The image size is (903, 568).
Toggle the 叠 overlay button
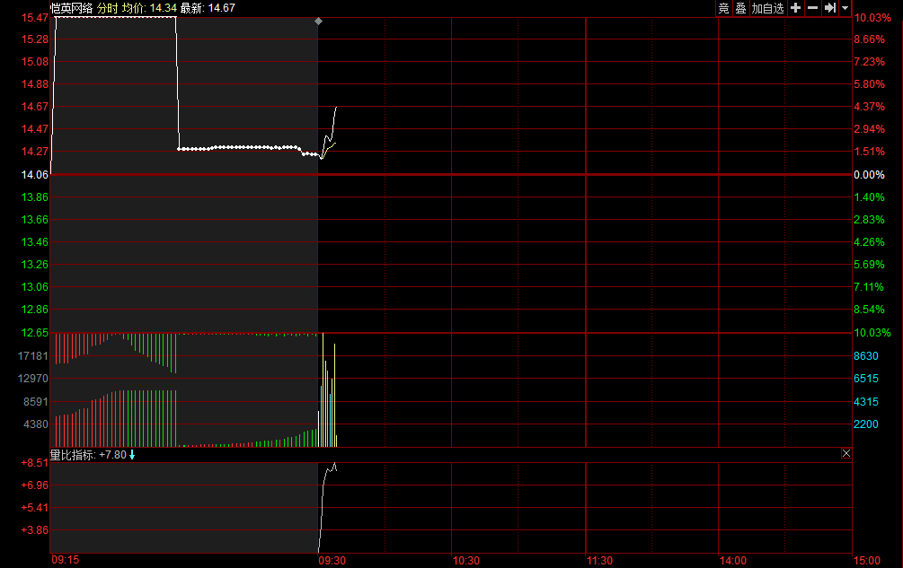[740, 8]
